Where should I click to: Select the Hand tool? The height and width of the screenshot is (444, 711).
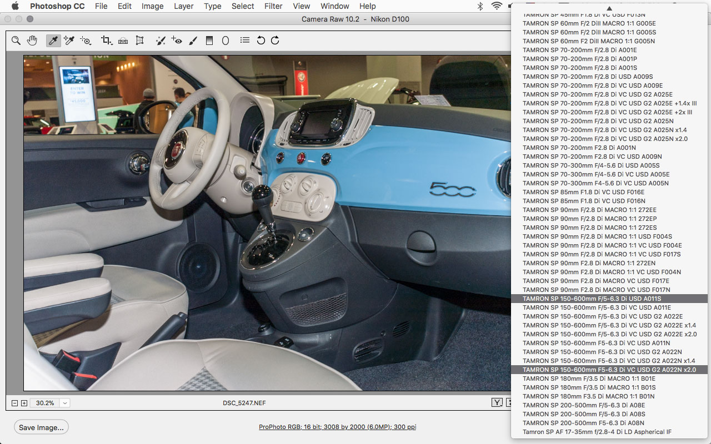click(32, 41)
